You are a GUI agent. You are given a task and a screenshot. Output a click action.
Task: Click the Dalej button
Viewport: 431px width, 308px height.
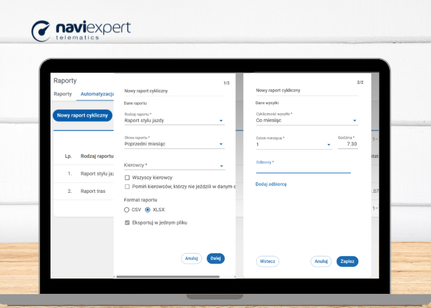216,259
